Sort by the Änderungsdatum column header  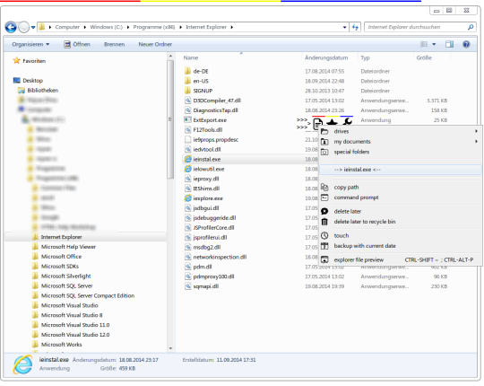point(326,57)
